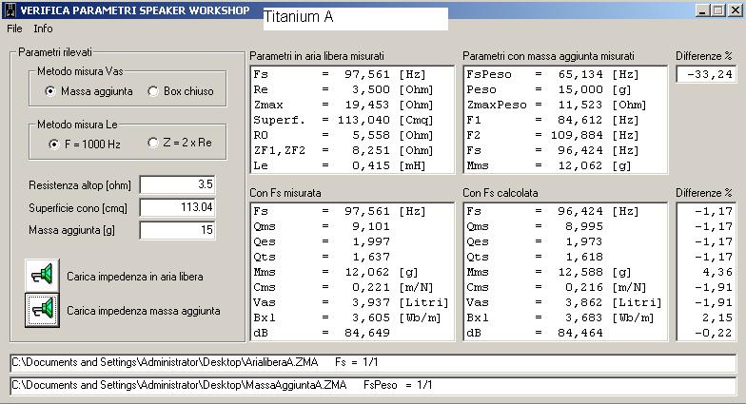
Task: Click dB 84,464 value
Action: pos(535,333)
